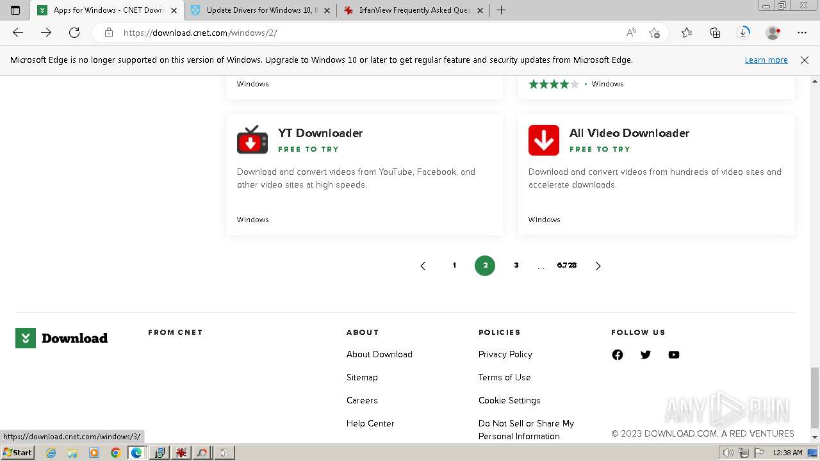Click the All Video Downloader icon

(x=544, y=140)
